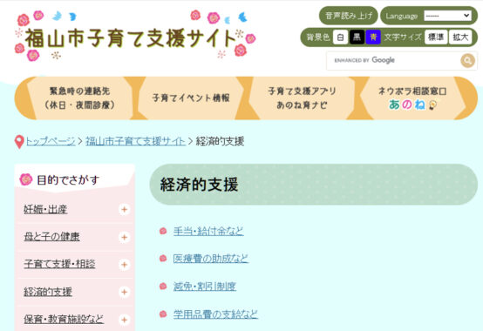Go to トップページ breadcrumb link
Screen dimensions: 483x331
pyautogui.click(x=51, y=141)
